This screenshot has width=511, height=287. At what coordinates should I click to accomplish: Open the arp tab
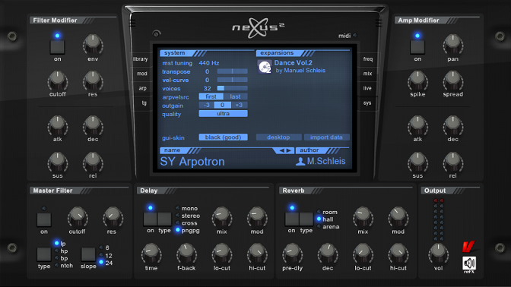pos(143,88)
